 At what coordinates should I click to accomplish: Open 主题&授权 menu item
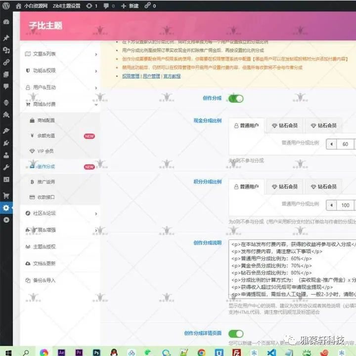pos(60,247)
